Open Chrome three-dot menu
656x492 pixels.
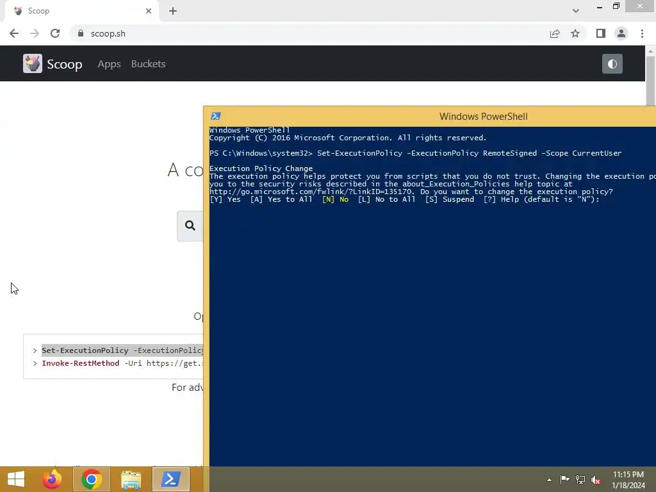click(x=642, y=33)
